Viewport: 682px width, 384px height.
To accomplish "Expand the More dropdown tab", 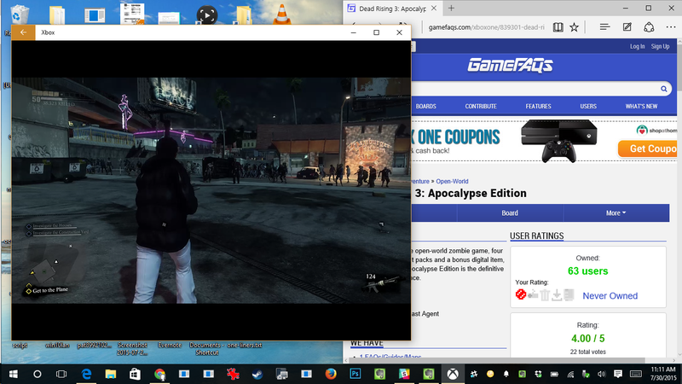I will coord(616,212).
